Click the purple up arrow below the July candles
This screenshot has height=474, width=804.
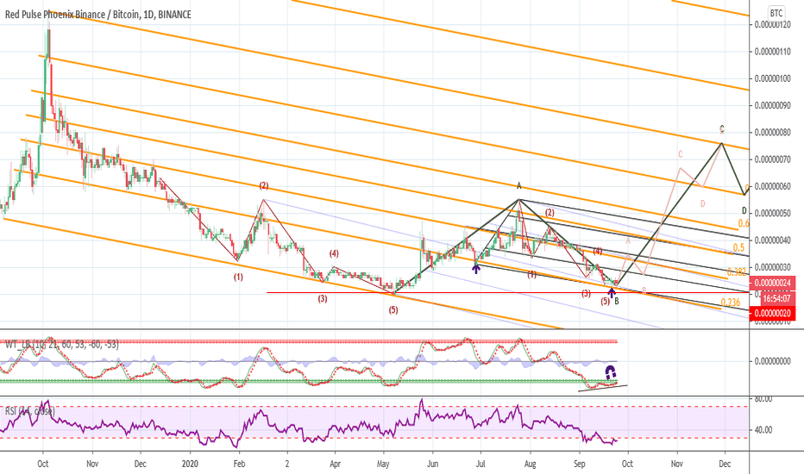[x=476, y=267]
